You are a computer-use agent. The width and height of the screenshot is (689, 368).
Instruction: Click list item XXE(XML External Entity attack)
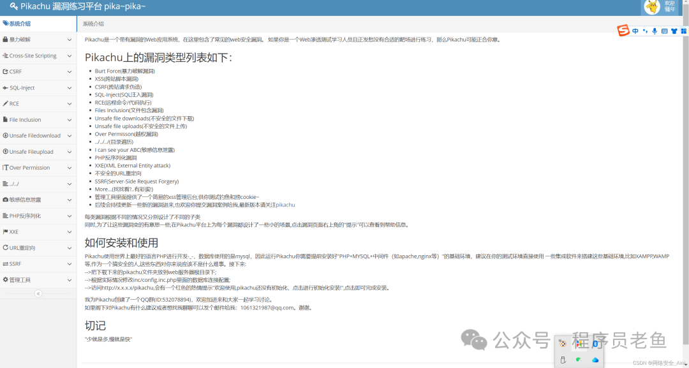132,166
